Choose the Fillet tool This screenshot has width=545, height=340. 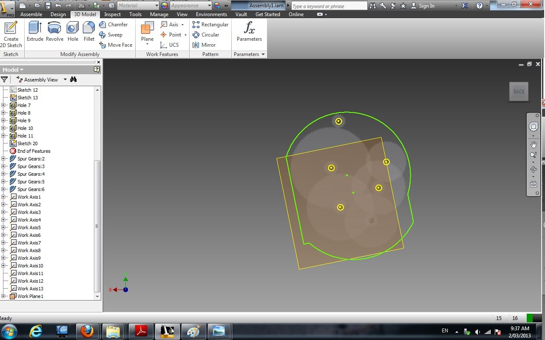[89, 31]
